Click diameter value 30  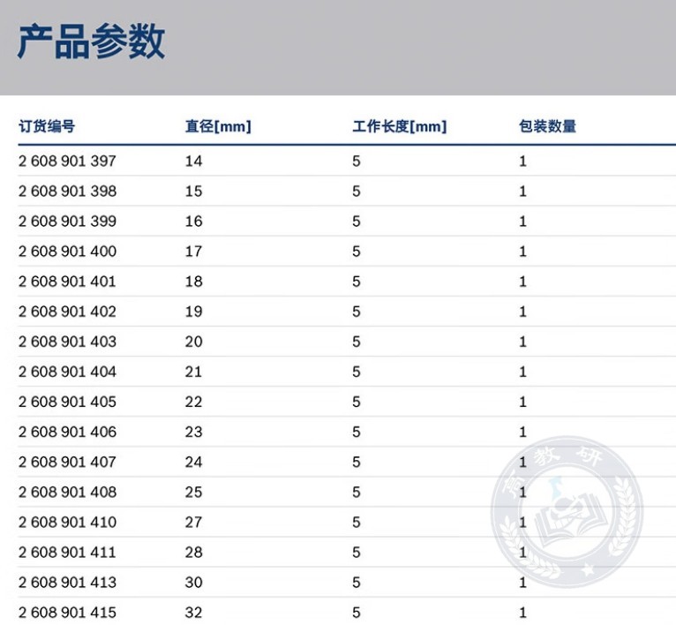click(x=193, y=583)
